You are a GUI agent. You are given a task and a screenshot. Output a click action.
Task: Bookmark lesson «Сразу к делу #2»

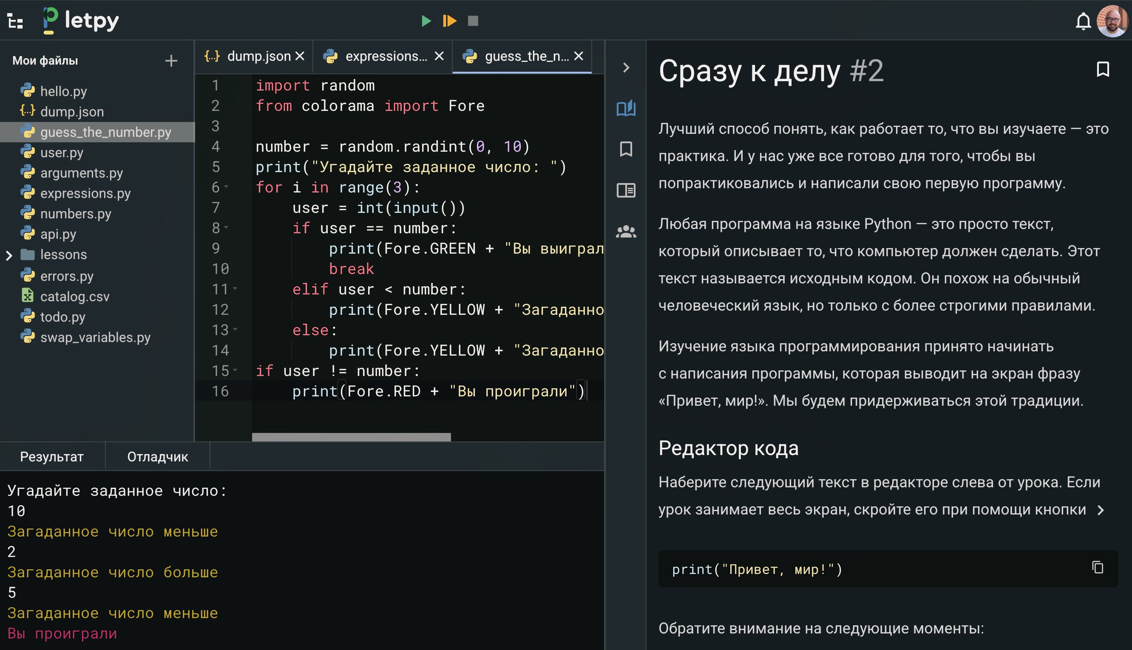1102,69
